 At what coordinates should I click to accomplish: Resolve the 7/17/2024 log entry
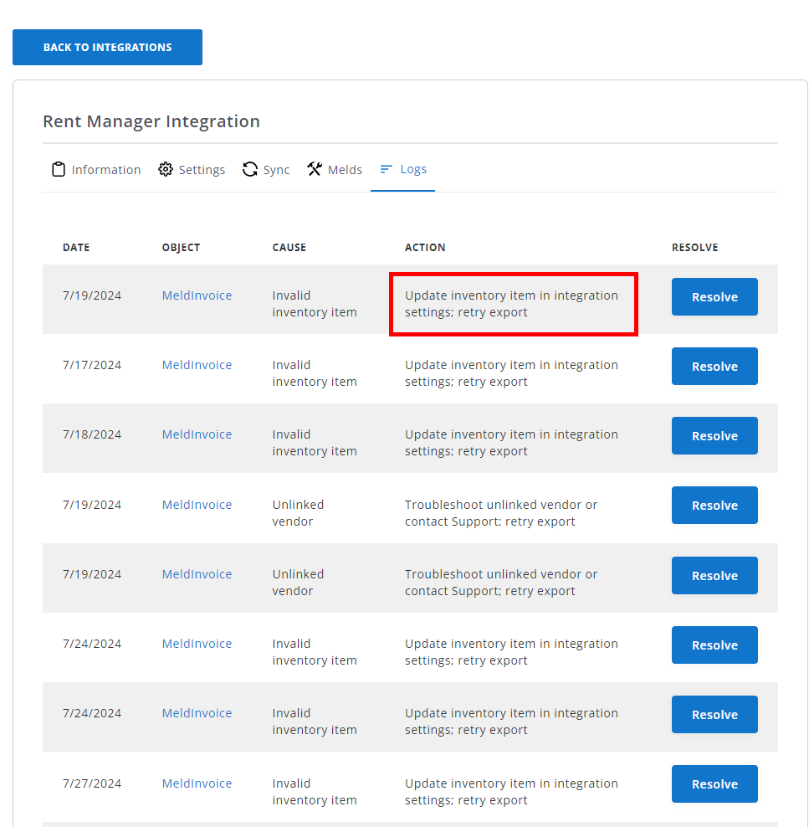click(x=714, y=367)
